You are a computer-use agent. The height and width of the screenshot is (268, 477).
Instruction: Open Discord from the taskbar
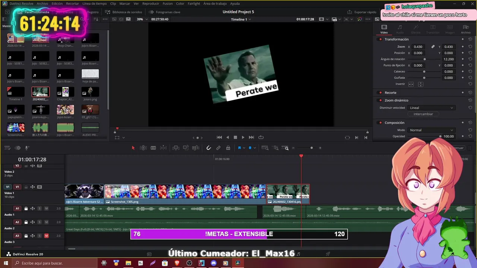pyautogui.click(x=213, y=263)
